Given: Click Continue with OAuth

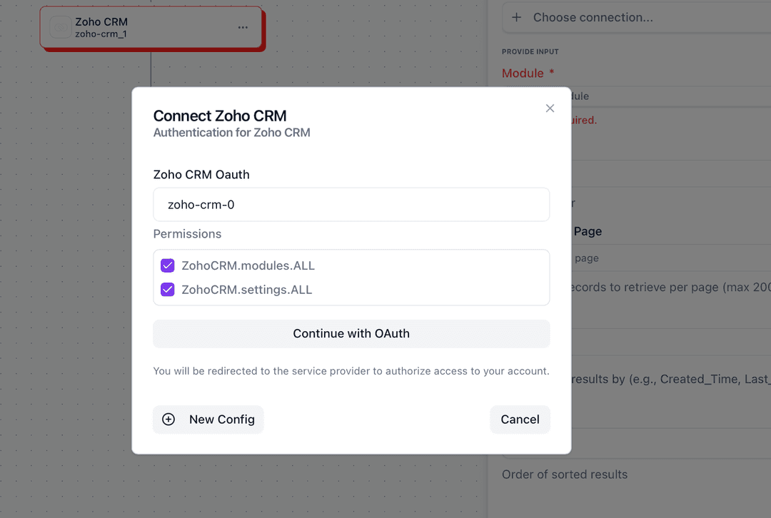Looking at the screenshot, I should tap(351, 333).
